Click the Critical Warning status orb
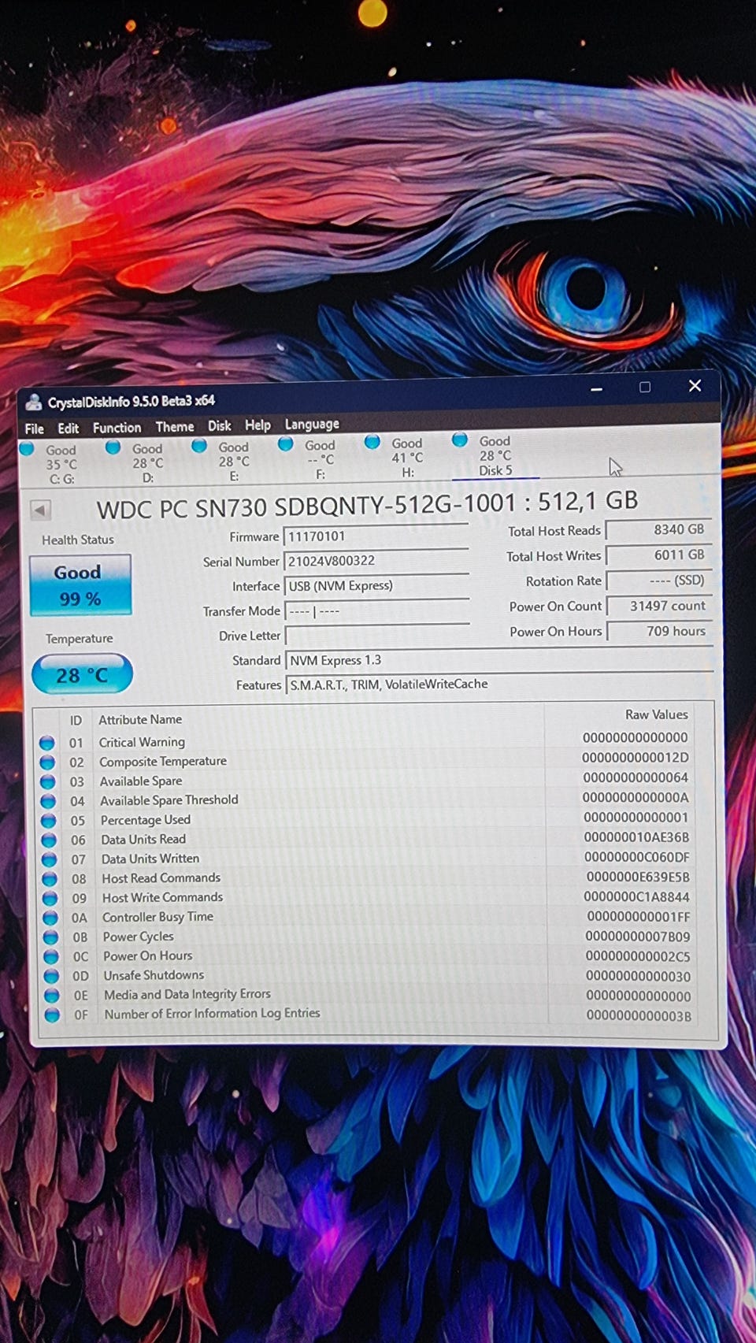The width and height of the screenshot is (756, 1343). coord(47,743)
